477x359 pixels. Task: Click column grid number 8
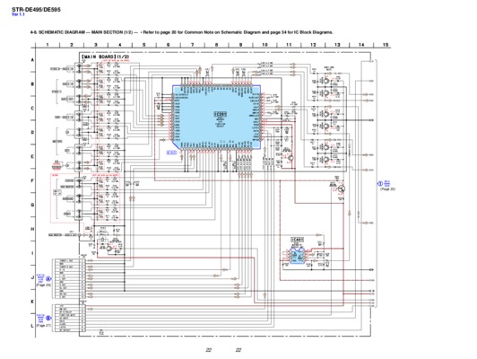click(217, 45)
